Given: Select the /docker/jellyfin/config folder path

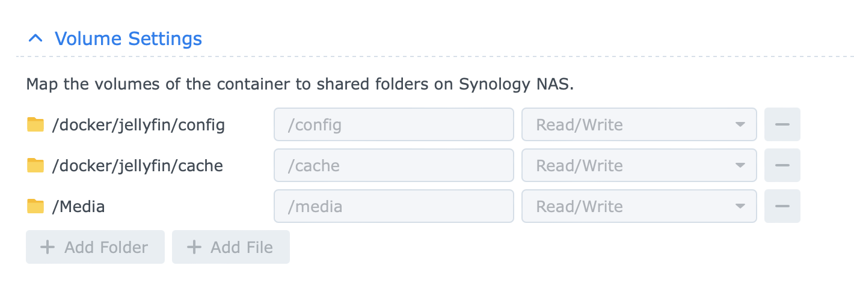Looking at the screenshot, I should pos(138,125).
